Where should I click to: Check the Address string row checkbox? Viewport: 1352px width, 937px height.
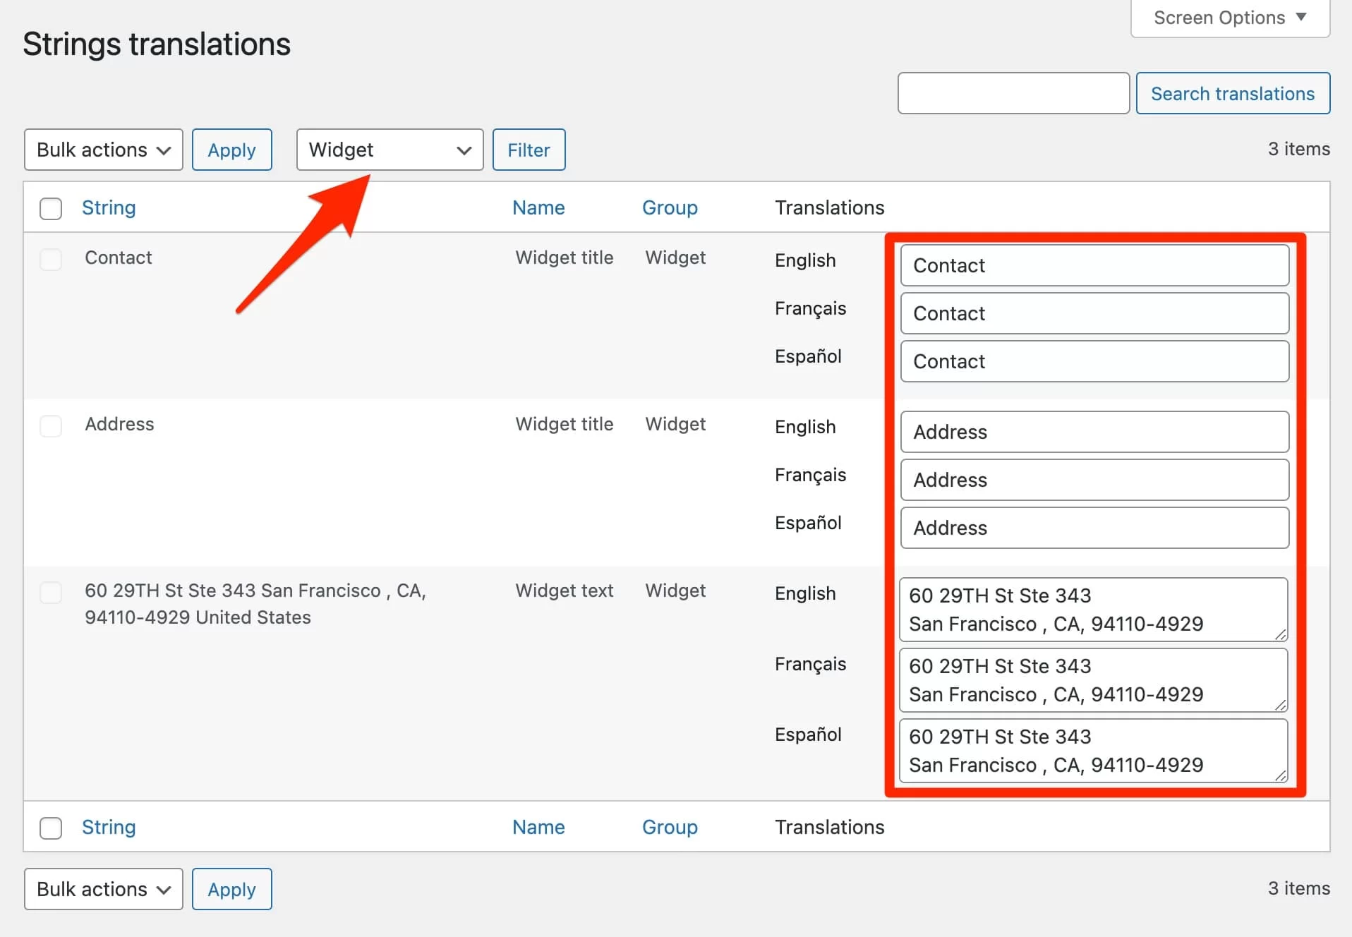(51, 426)
